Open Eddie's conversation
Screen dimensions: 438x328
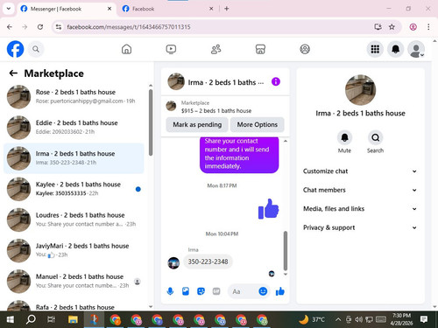click(74, 128)
